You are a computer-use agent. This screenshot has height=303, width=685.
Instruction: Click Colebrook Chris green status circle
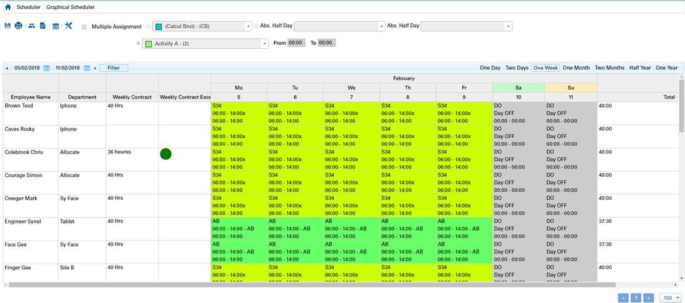pos(166,154)
